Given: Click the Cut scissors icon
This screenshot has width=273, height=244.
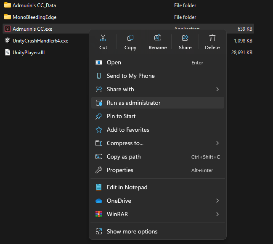Looking at the screenshot, I should (103, 38).
